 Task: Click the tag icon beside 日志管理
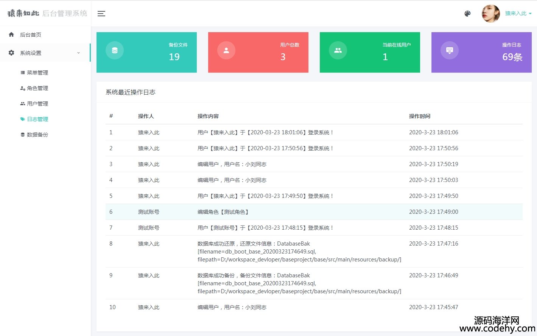point(23,119)
